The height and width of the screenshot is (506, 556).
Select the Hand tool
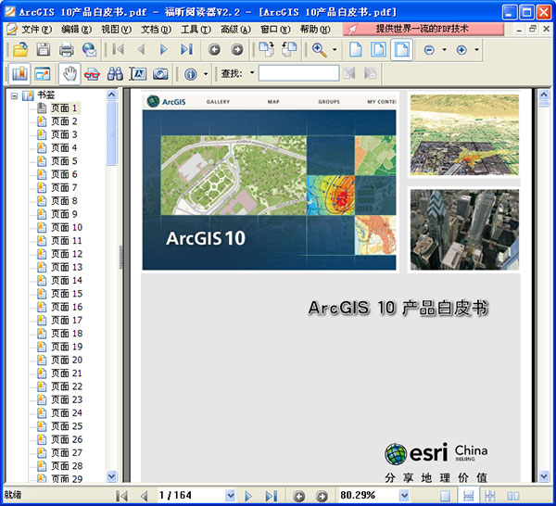click(x=69, y=74)
